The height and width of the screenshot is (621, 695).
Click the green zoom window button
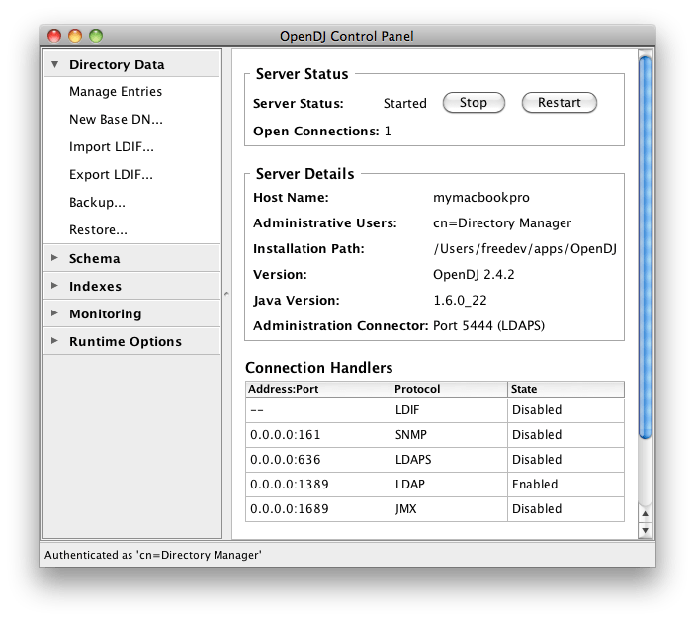coord(96,36)
